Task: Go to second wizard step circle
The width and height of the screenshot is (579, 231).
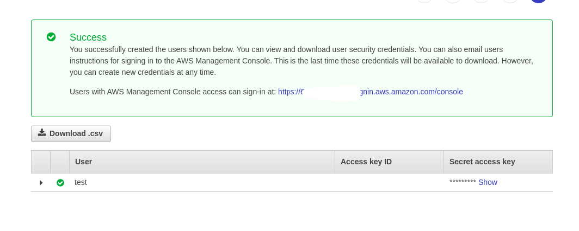Action: pos(453,2)
